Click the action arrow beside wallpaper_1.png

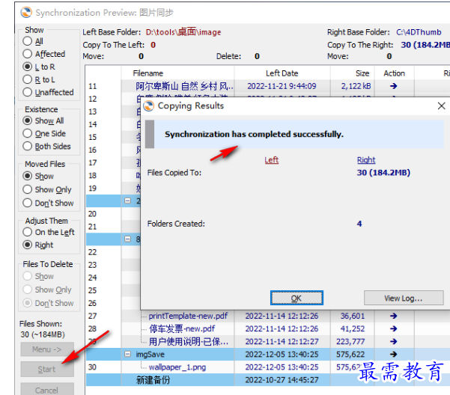394,367
